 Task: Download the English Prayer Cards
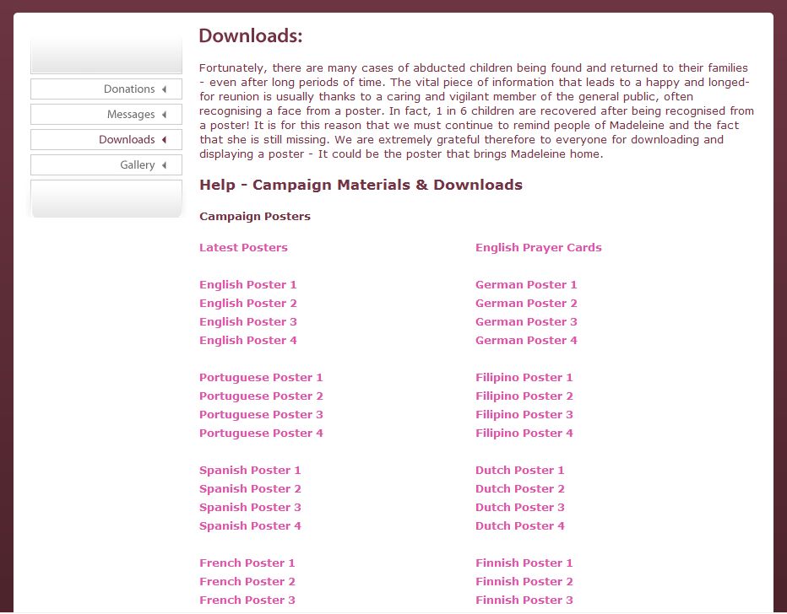(x=538, y=248)
